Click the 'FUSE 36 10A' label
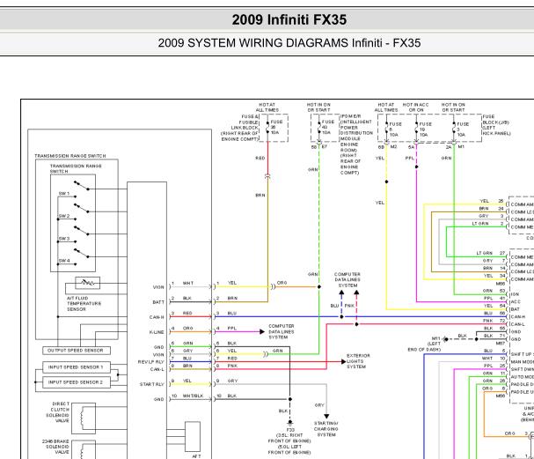Image resolution: width=534 pixels, height=459 pixels. click(276, 127)
